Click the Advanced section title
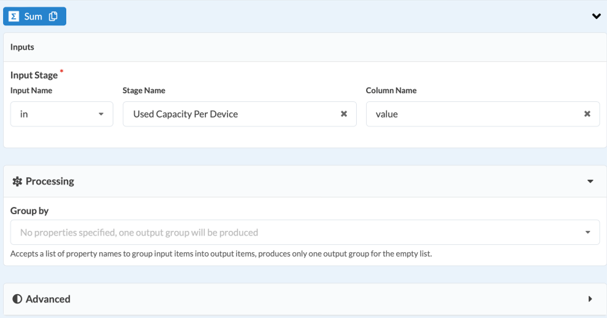The image size is (607, 318). [x=48, y=300]
